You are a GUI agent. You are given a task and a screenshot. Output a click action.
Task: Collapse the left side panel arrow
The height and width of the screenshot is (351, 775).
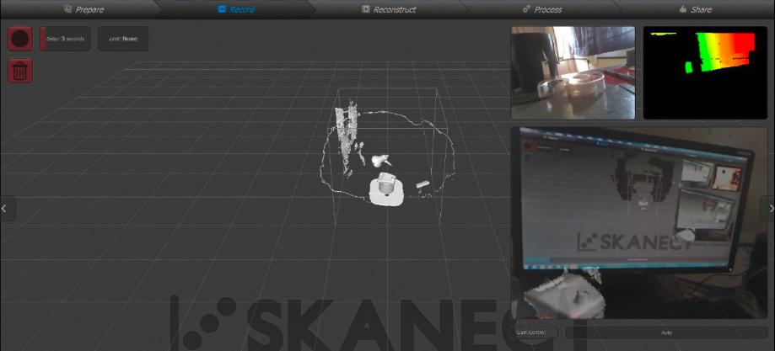pyautogui.click(x=6, y=209)
